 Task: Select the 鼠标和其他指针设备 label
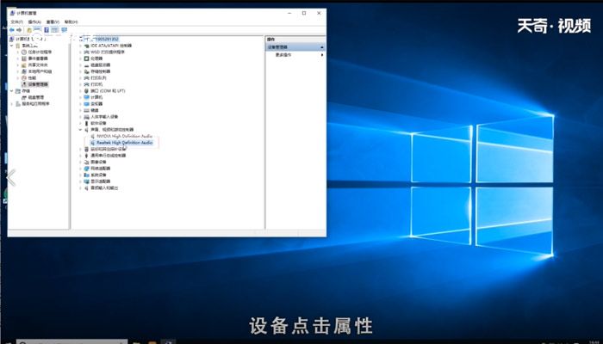coord(109,149)
